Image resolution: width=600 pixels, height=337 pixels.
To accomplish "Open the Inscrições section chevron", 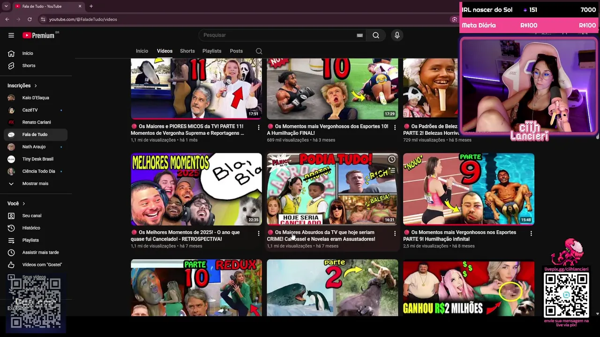I will coord(35,86).
